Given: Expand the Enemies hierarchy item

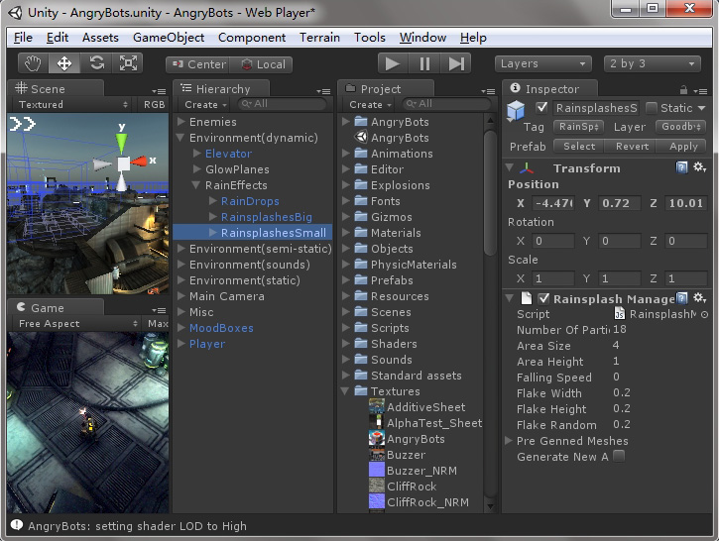Looking at the screenshot, I should 181,122.
